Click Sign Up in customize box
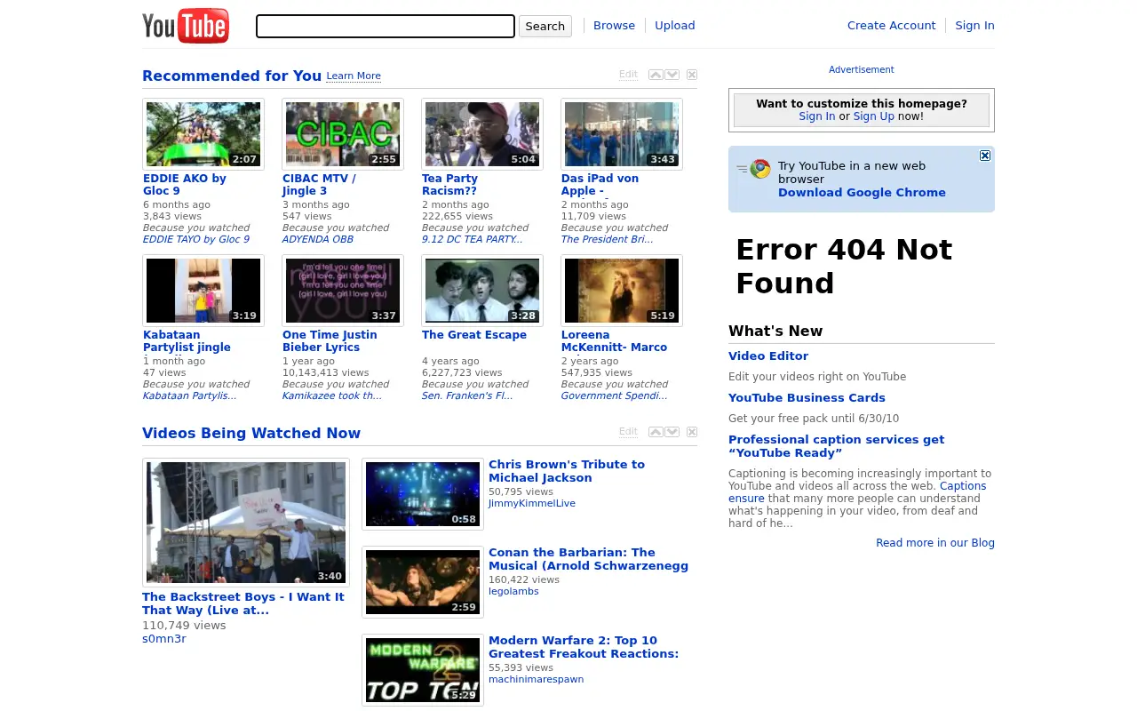This screenshot has width=1137, height=711. coord(874,116)
